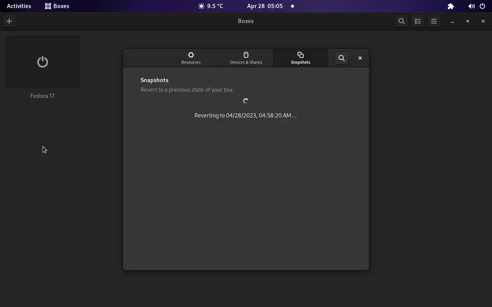Click the extensions puzzle icon in top bar
The image size is (492, 307).
450,6
